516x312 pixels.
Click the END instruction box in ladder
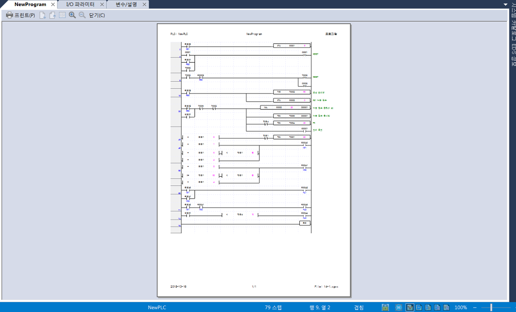(305, 223)
